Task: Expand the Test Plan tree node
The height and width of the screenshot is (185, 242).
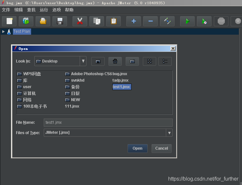Action: point(3,32)
